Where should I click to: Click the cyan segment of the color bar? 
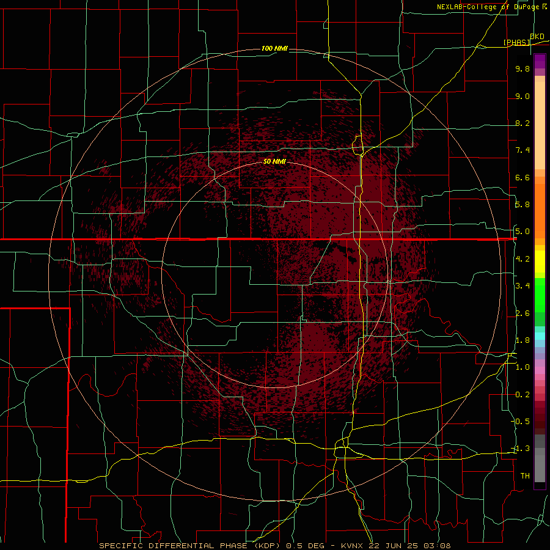(x=540, y=336)
